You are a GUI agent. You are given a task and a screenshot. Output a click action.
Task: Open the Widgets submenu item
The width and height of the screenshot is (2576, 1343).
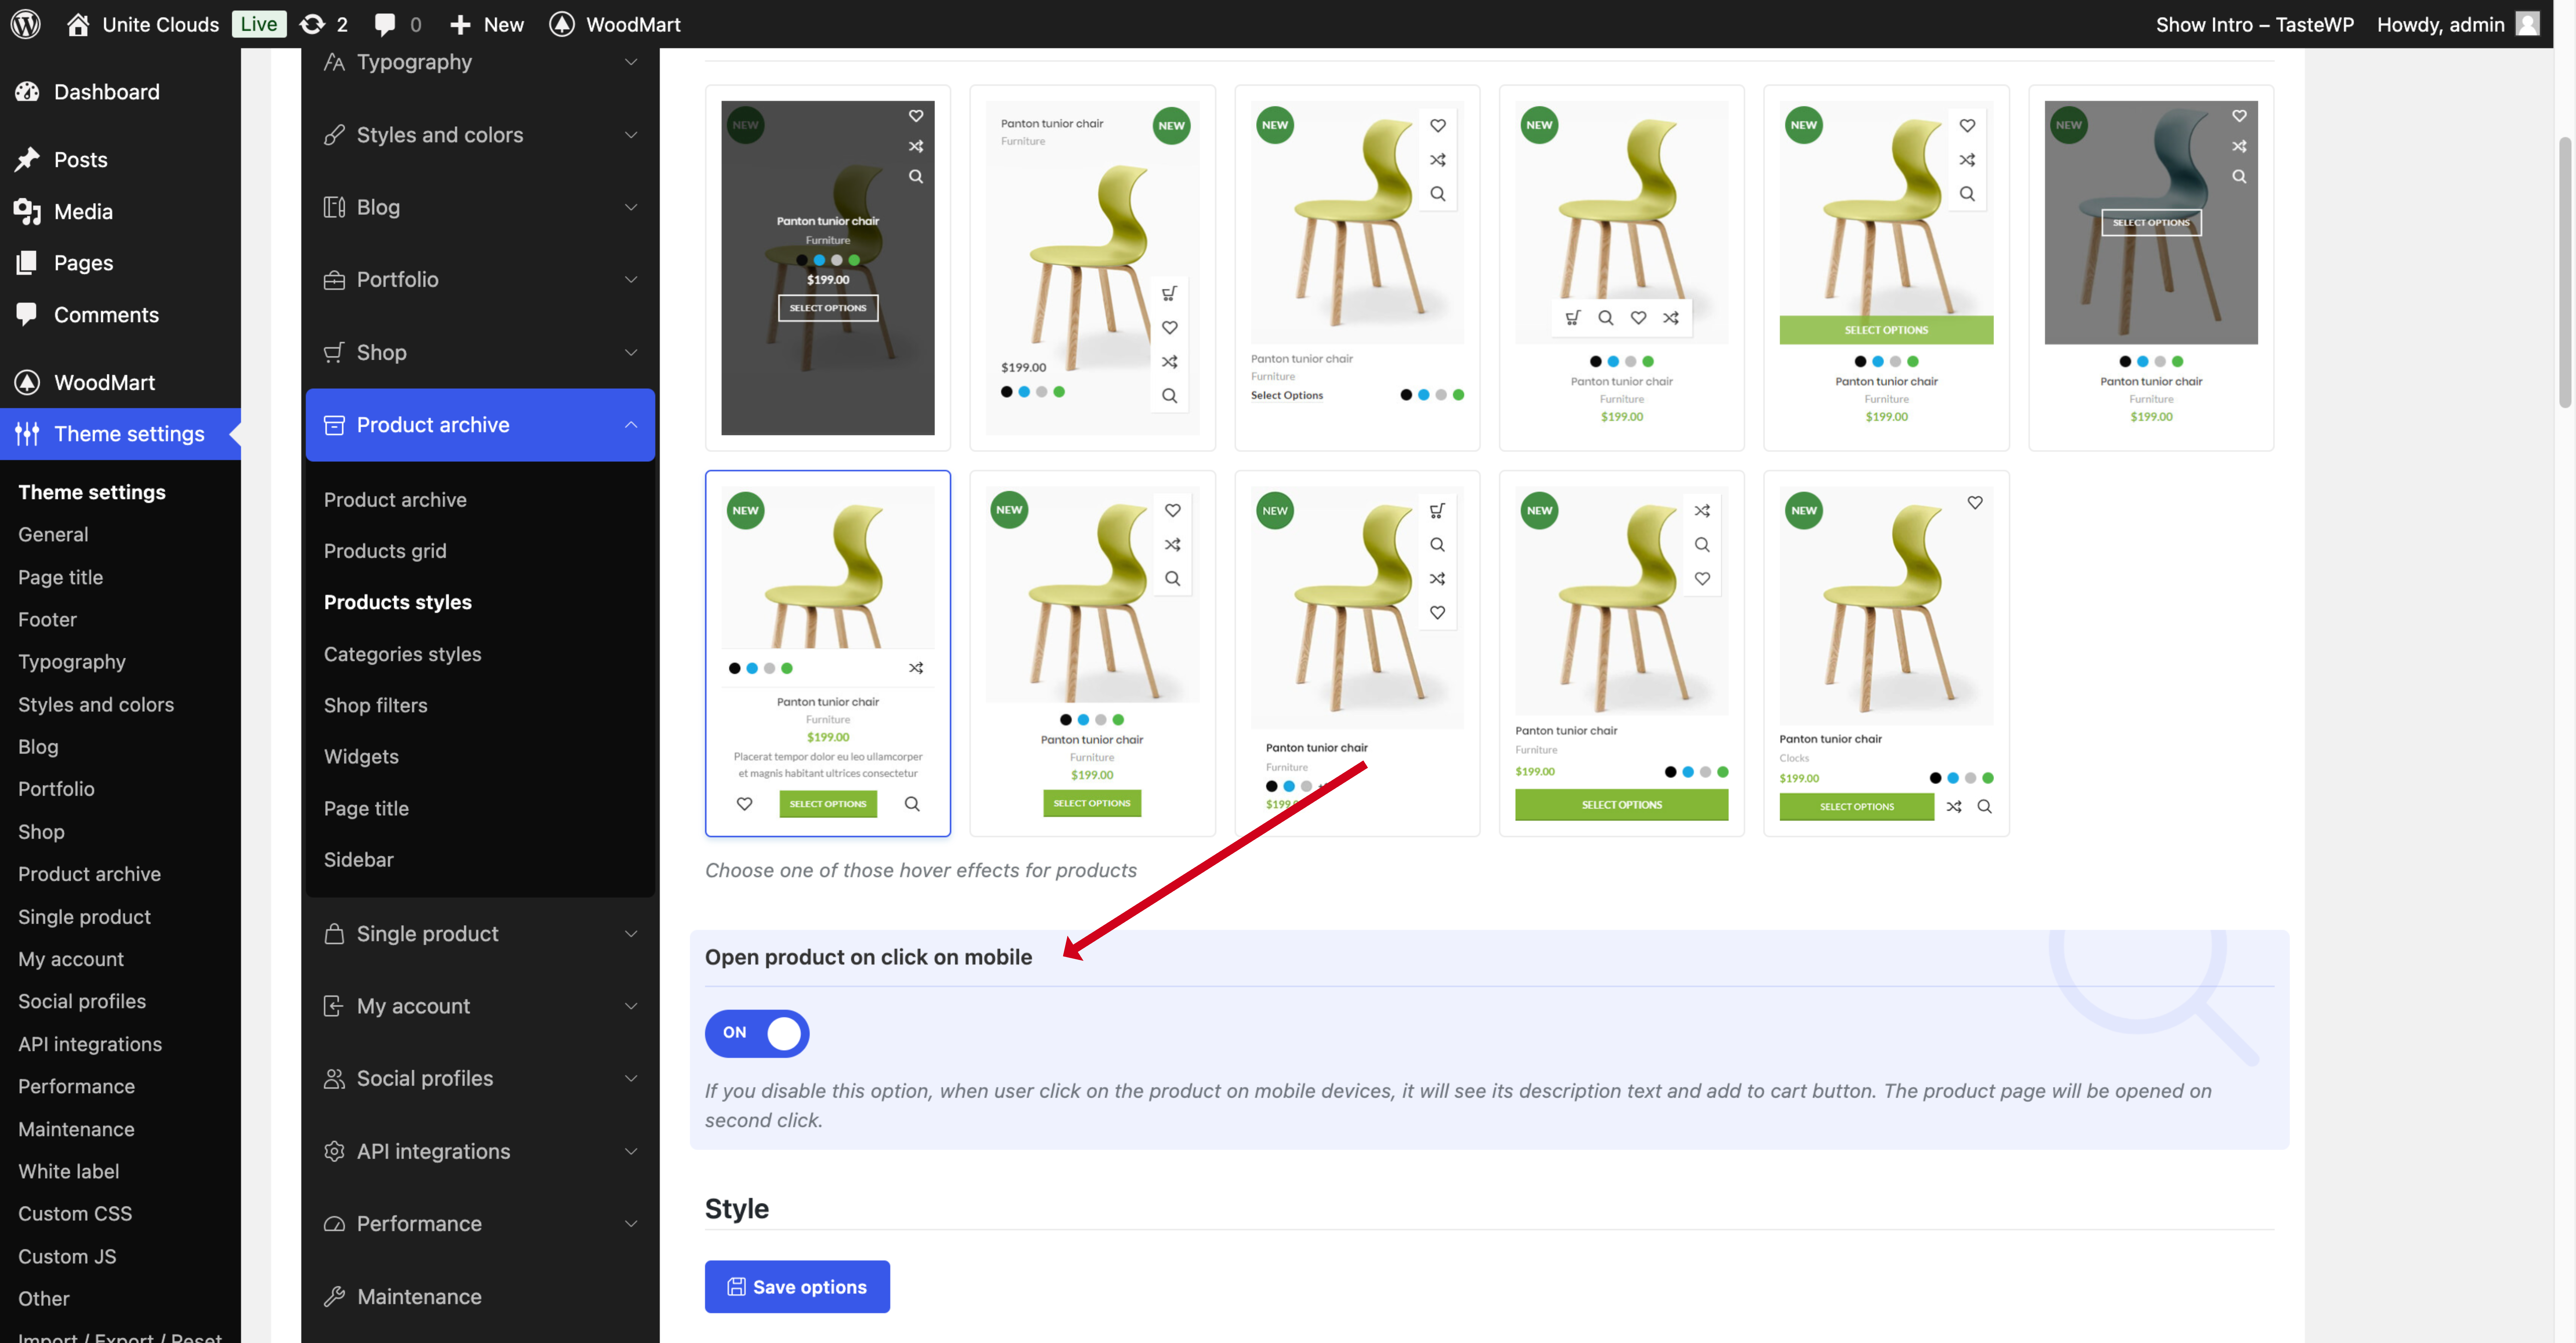point(361,757)
